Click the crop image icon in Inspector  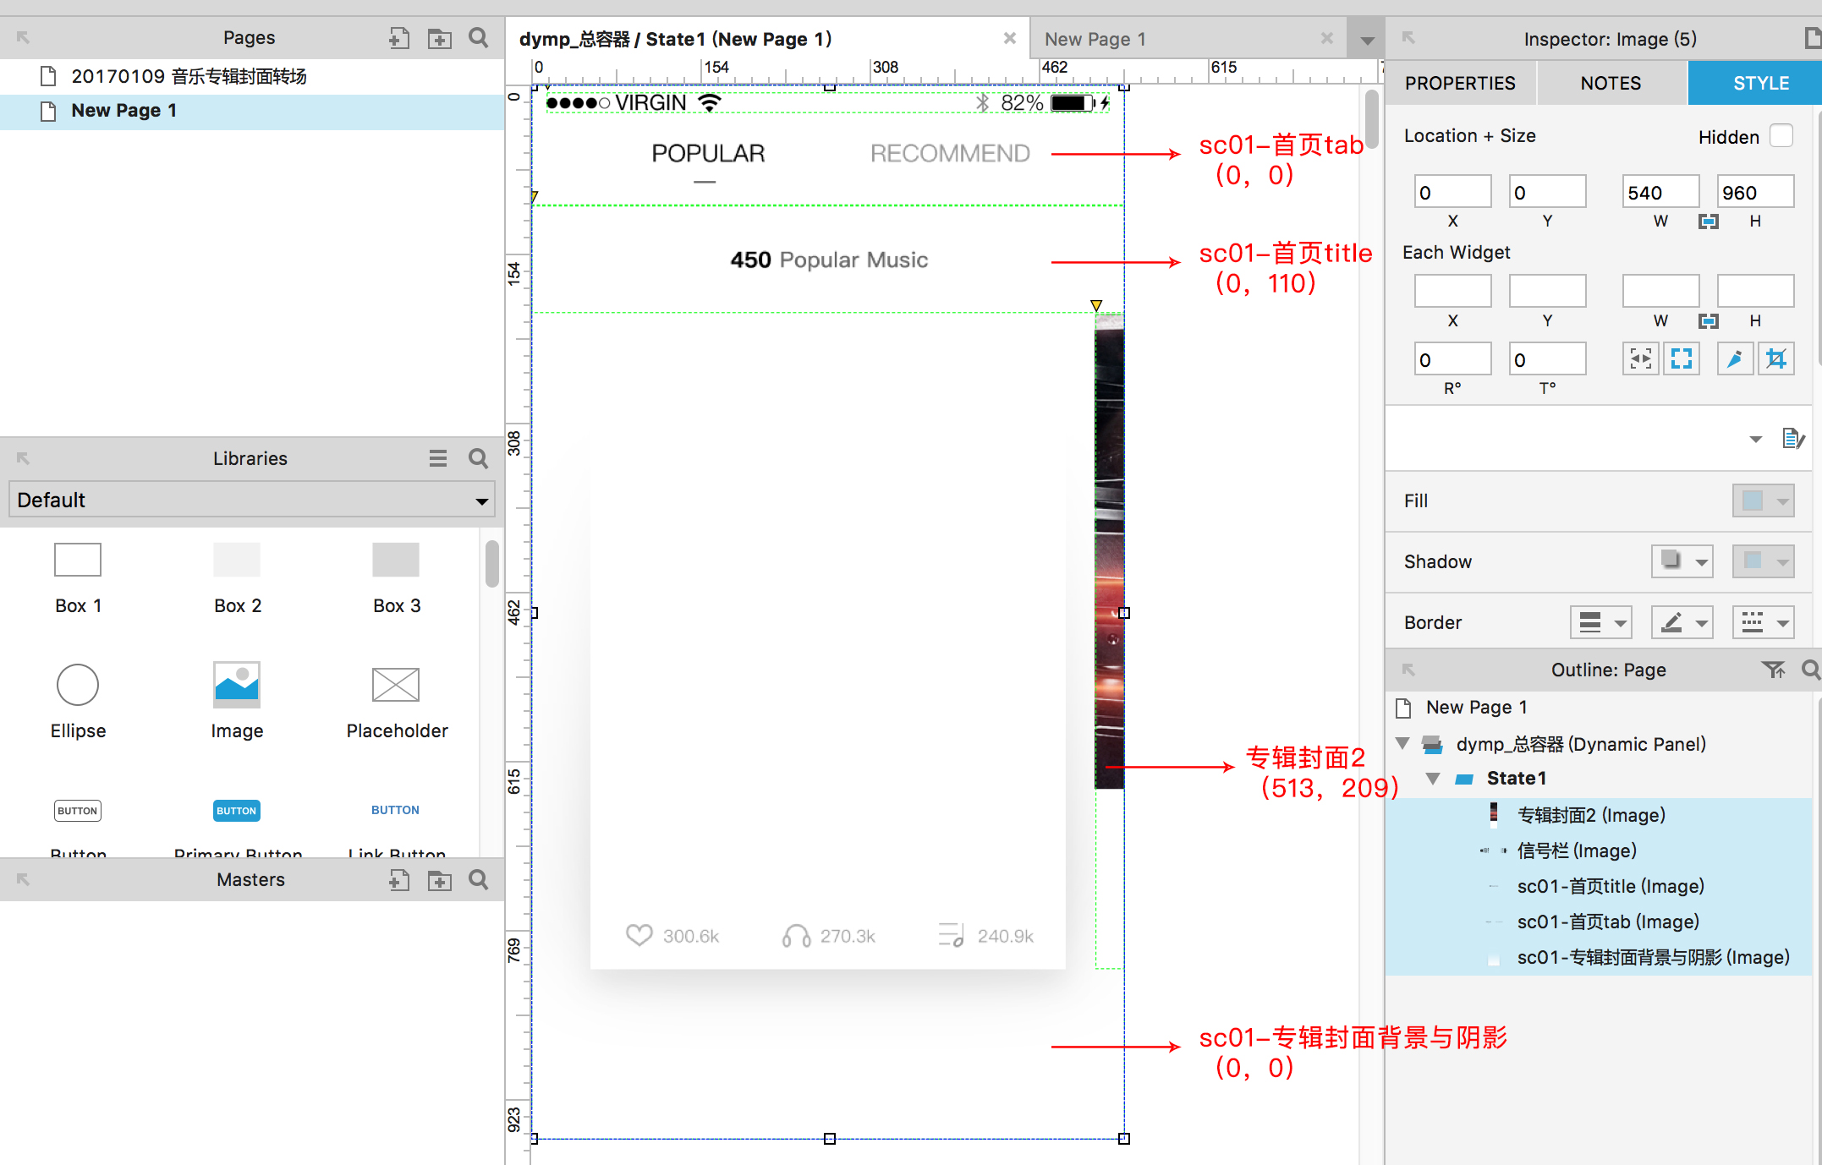point(1775,359)
